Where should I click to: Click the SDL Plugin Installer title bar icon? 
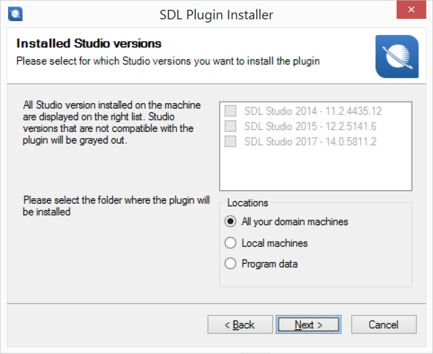(15, 14)
